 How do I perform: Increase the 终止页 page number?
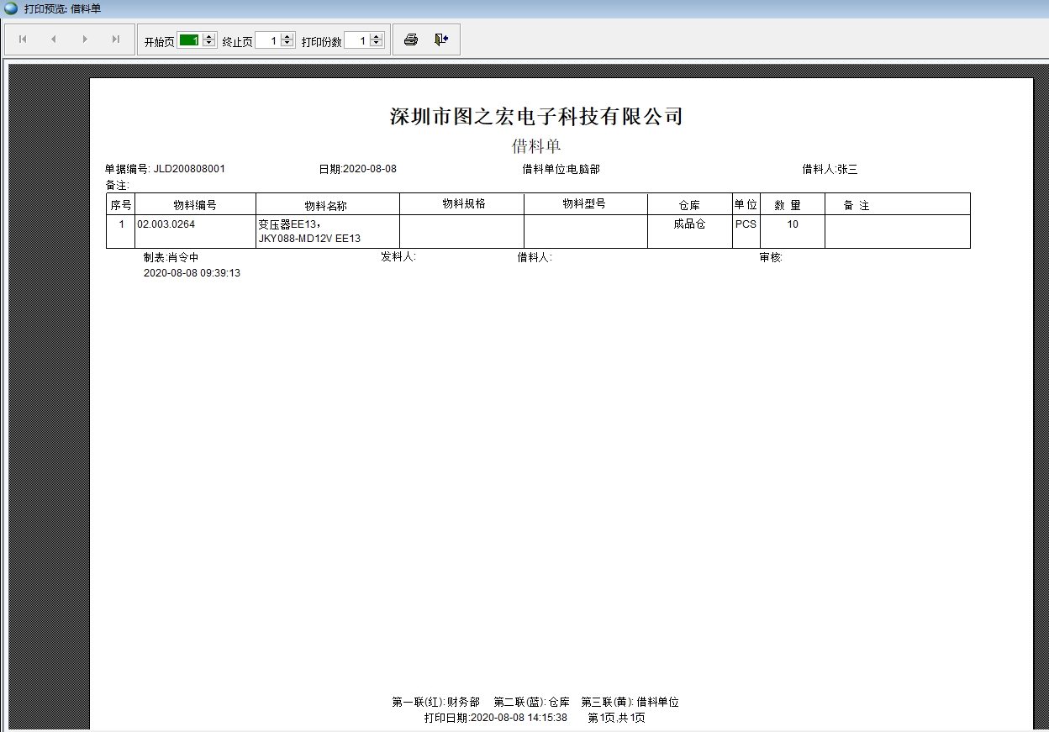[x=287, y=35]
